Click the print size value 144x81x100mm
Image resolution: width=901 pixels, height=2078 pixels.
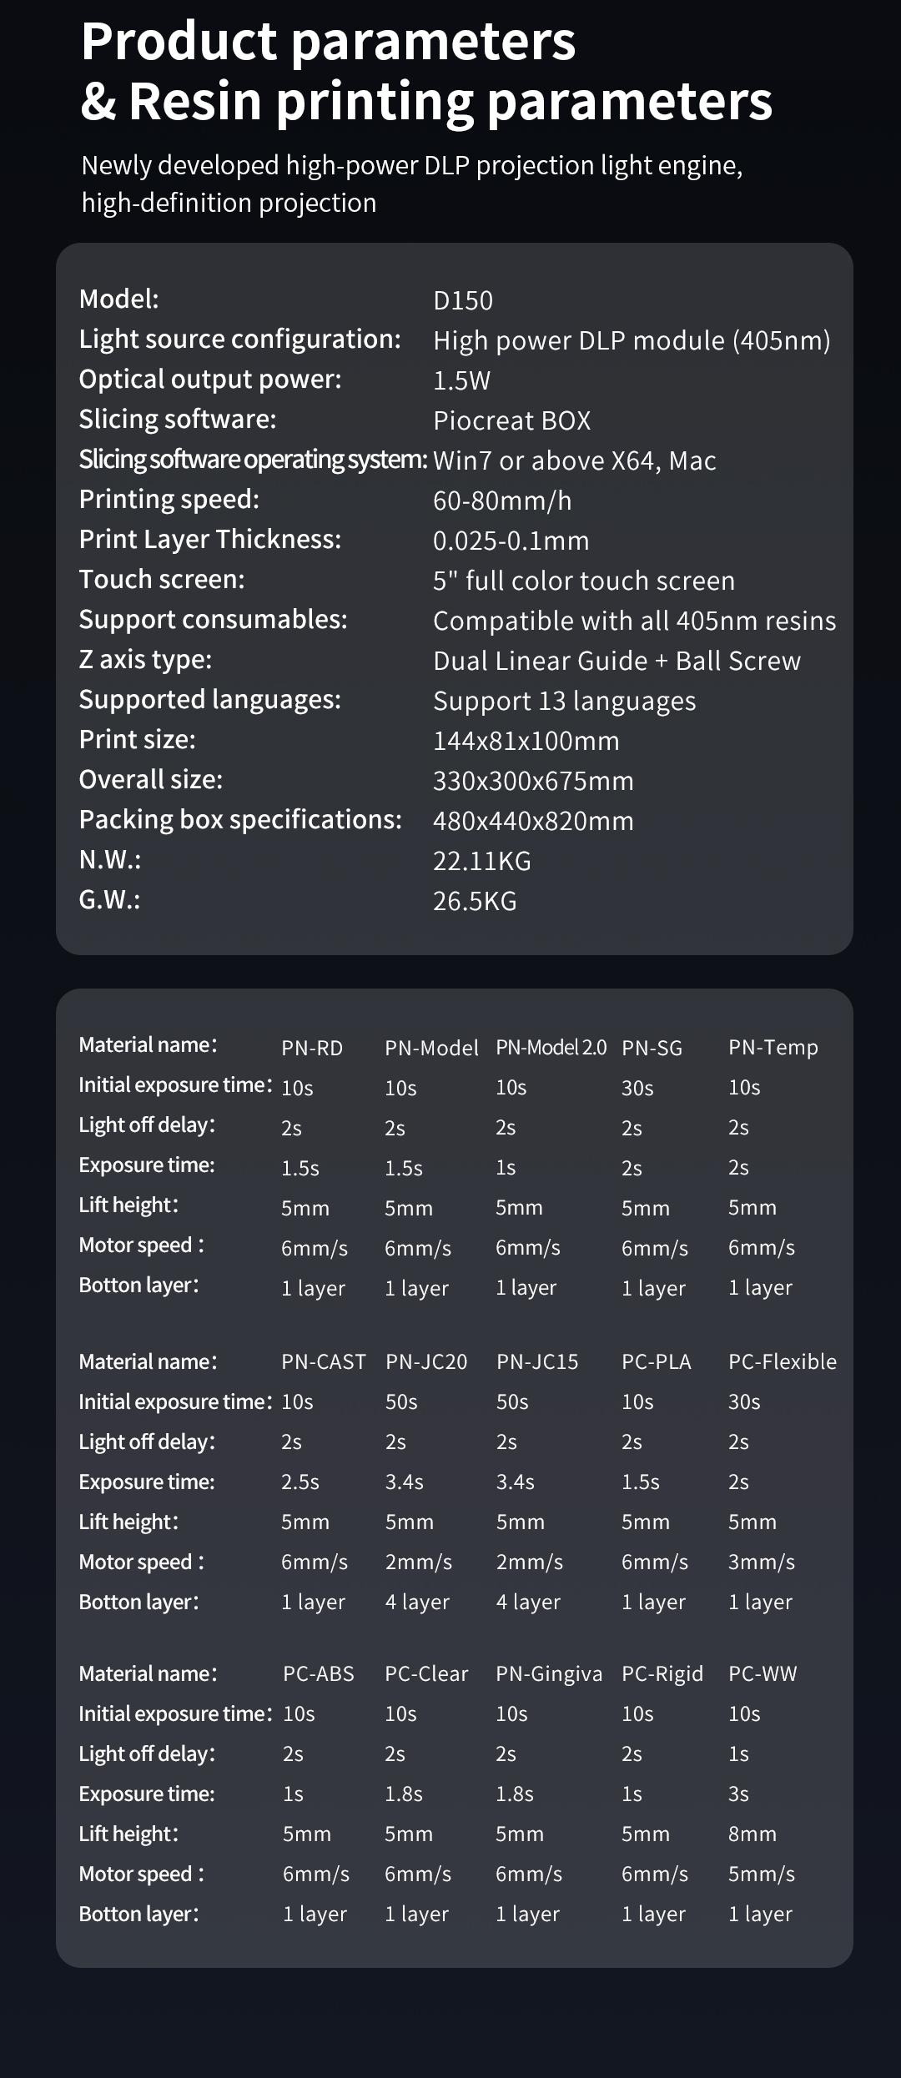click(x=526, y=741)
